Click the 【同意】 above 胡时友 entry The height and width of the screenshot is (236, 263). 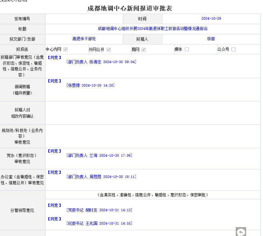[54, 205]
